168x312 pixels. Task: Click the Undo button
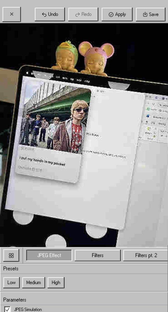click(x=50, y=14)
